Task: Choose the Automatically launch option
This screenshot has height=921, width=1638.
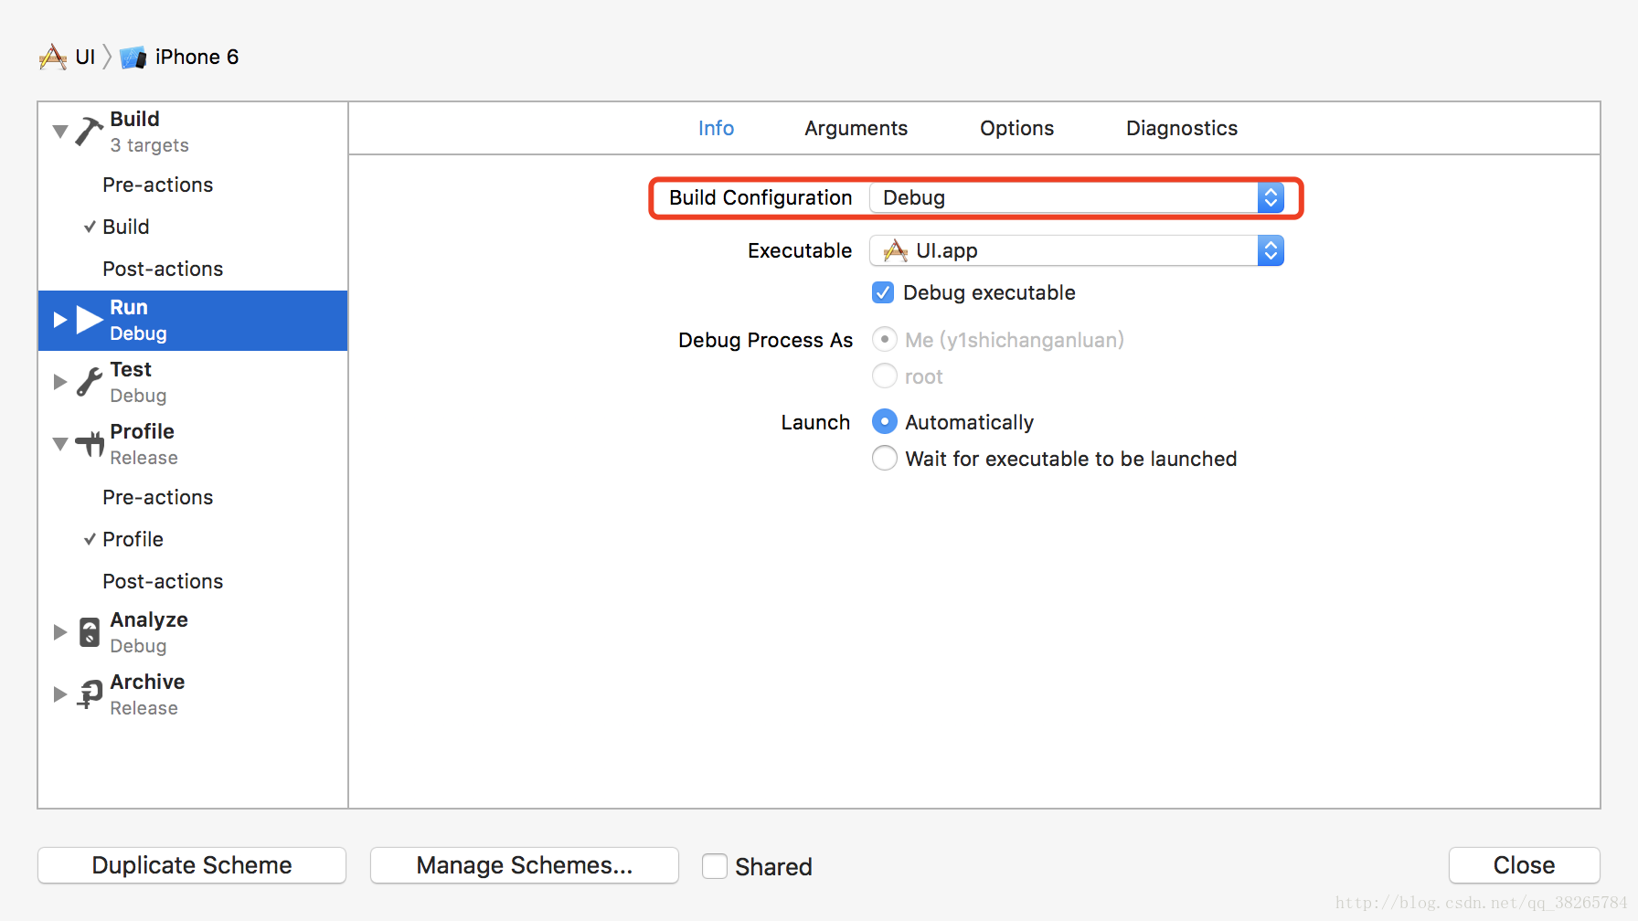Action: (x=885, y=421)
